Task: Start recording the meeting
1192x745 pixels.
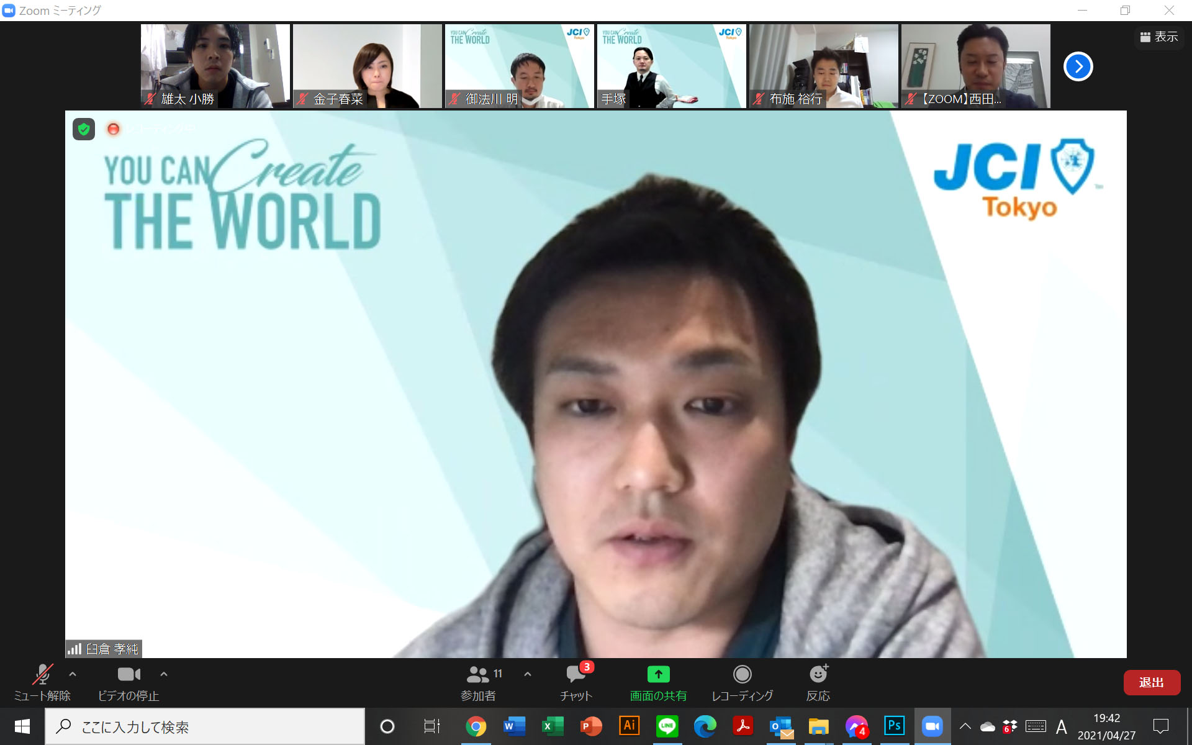Action: pos(742,682)
